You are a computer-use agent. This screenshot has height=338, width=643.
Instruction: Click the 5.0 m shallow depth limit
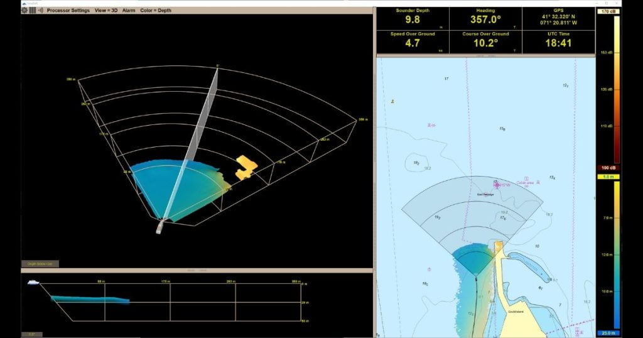[x=607, y=178]
